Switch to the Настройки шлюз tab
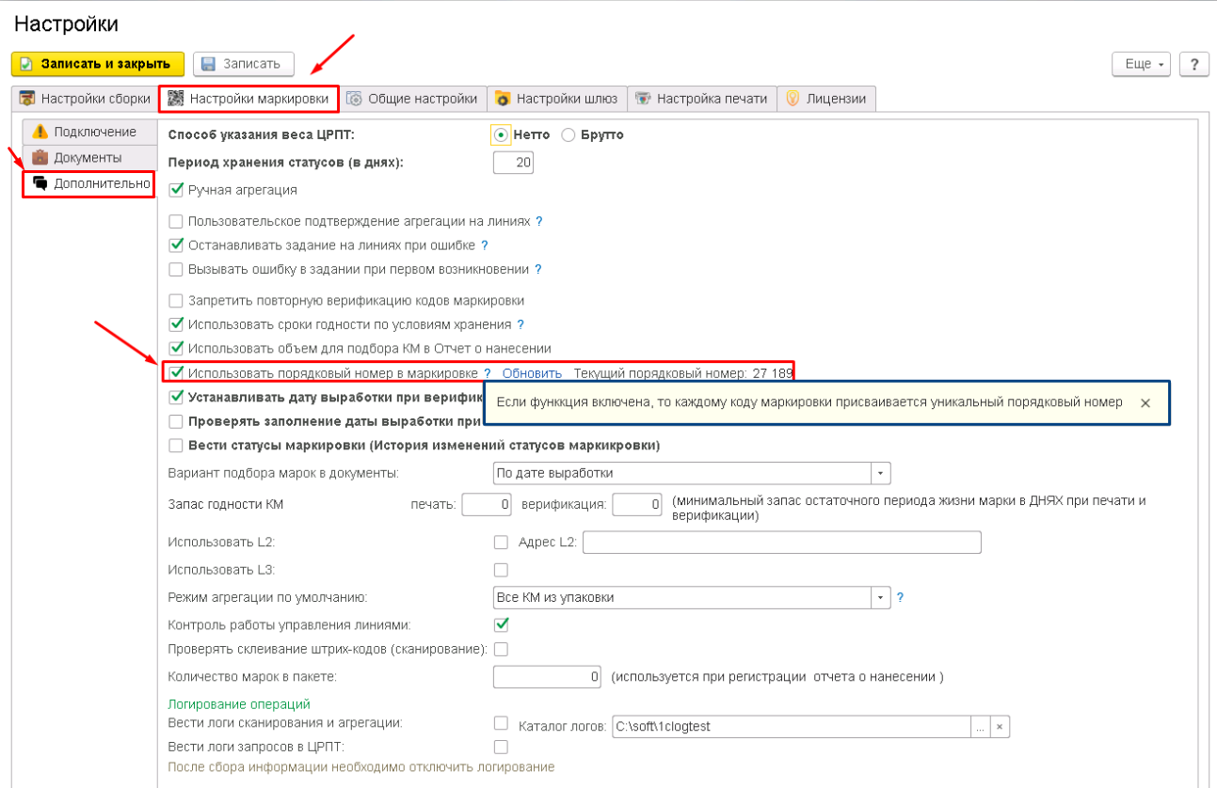 click(556, 99)
